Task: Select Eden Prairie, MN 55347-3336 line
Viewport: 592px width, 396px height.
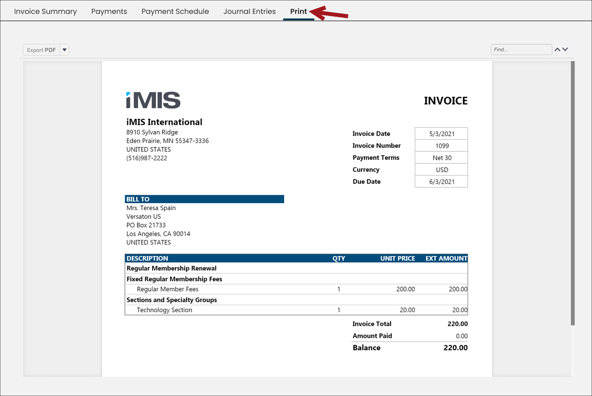Action: pyautogui.click(x=167, y=141)
